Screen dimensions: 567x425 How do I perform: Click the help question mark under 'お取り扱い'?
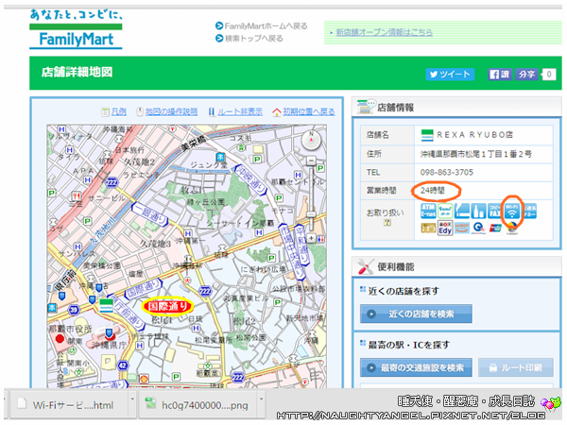click(x=387, y=223)
